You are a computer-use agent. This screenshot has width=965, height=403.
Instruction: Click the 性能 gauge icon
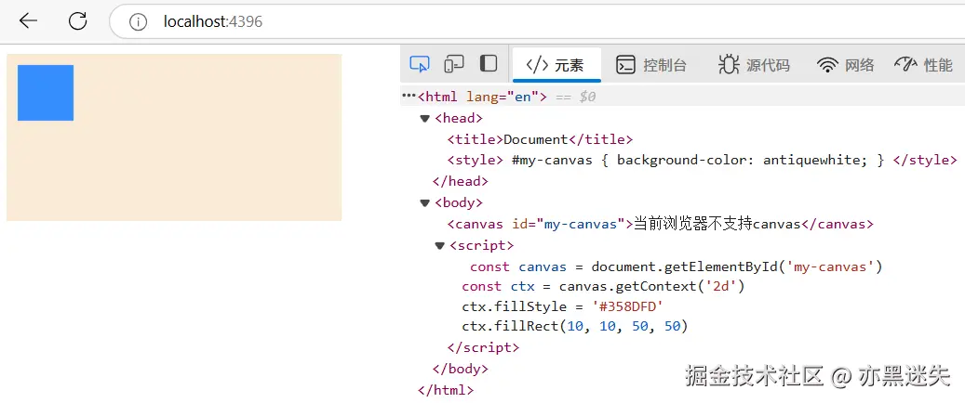pyautogui.click(x=906, y=64)
